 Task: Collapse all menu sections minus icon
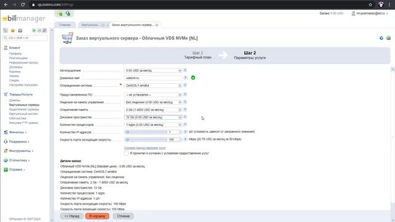click(39, 30)
